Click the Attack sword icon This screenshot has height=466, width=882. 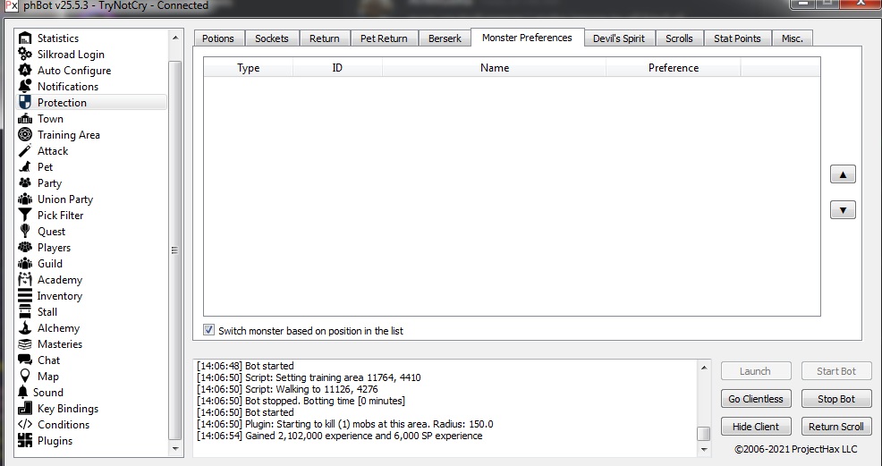(25, 151)
